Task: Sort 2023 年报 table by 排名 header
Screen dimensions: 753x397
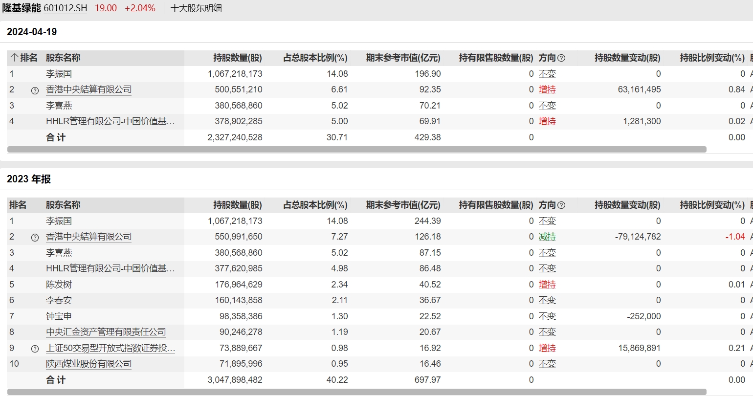Action: (x=18, y=205)
